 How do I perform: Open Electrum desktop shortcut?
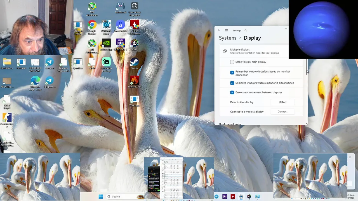[x=21, y=64]
